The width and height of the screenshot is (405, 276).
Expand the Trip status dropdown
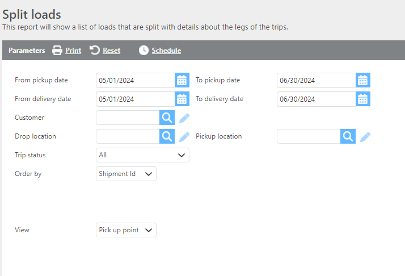(142, 155)
